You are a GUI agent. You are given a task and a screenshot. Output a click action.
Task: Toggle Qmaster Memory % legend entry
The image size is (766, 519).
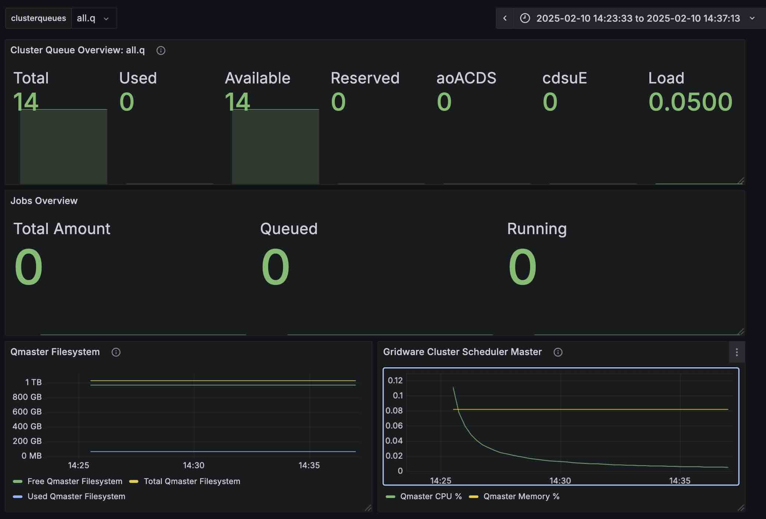521,496
